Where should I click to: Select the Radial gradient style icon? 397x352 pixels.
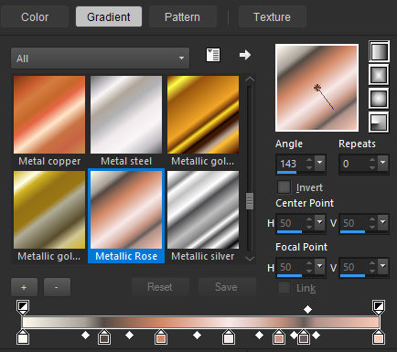click(379, 123)
